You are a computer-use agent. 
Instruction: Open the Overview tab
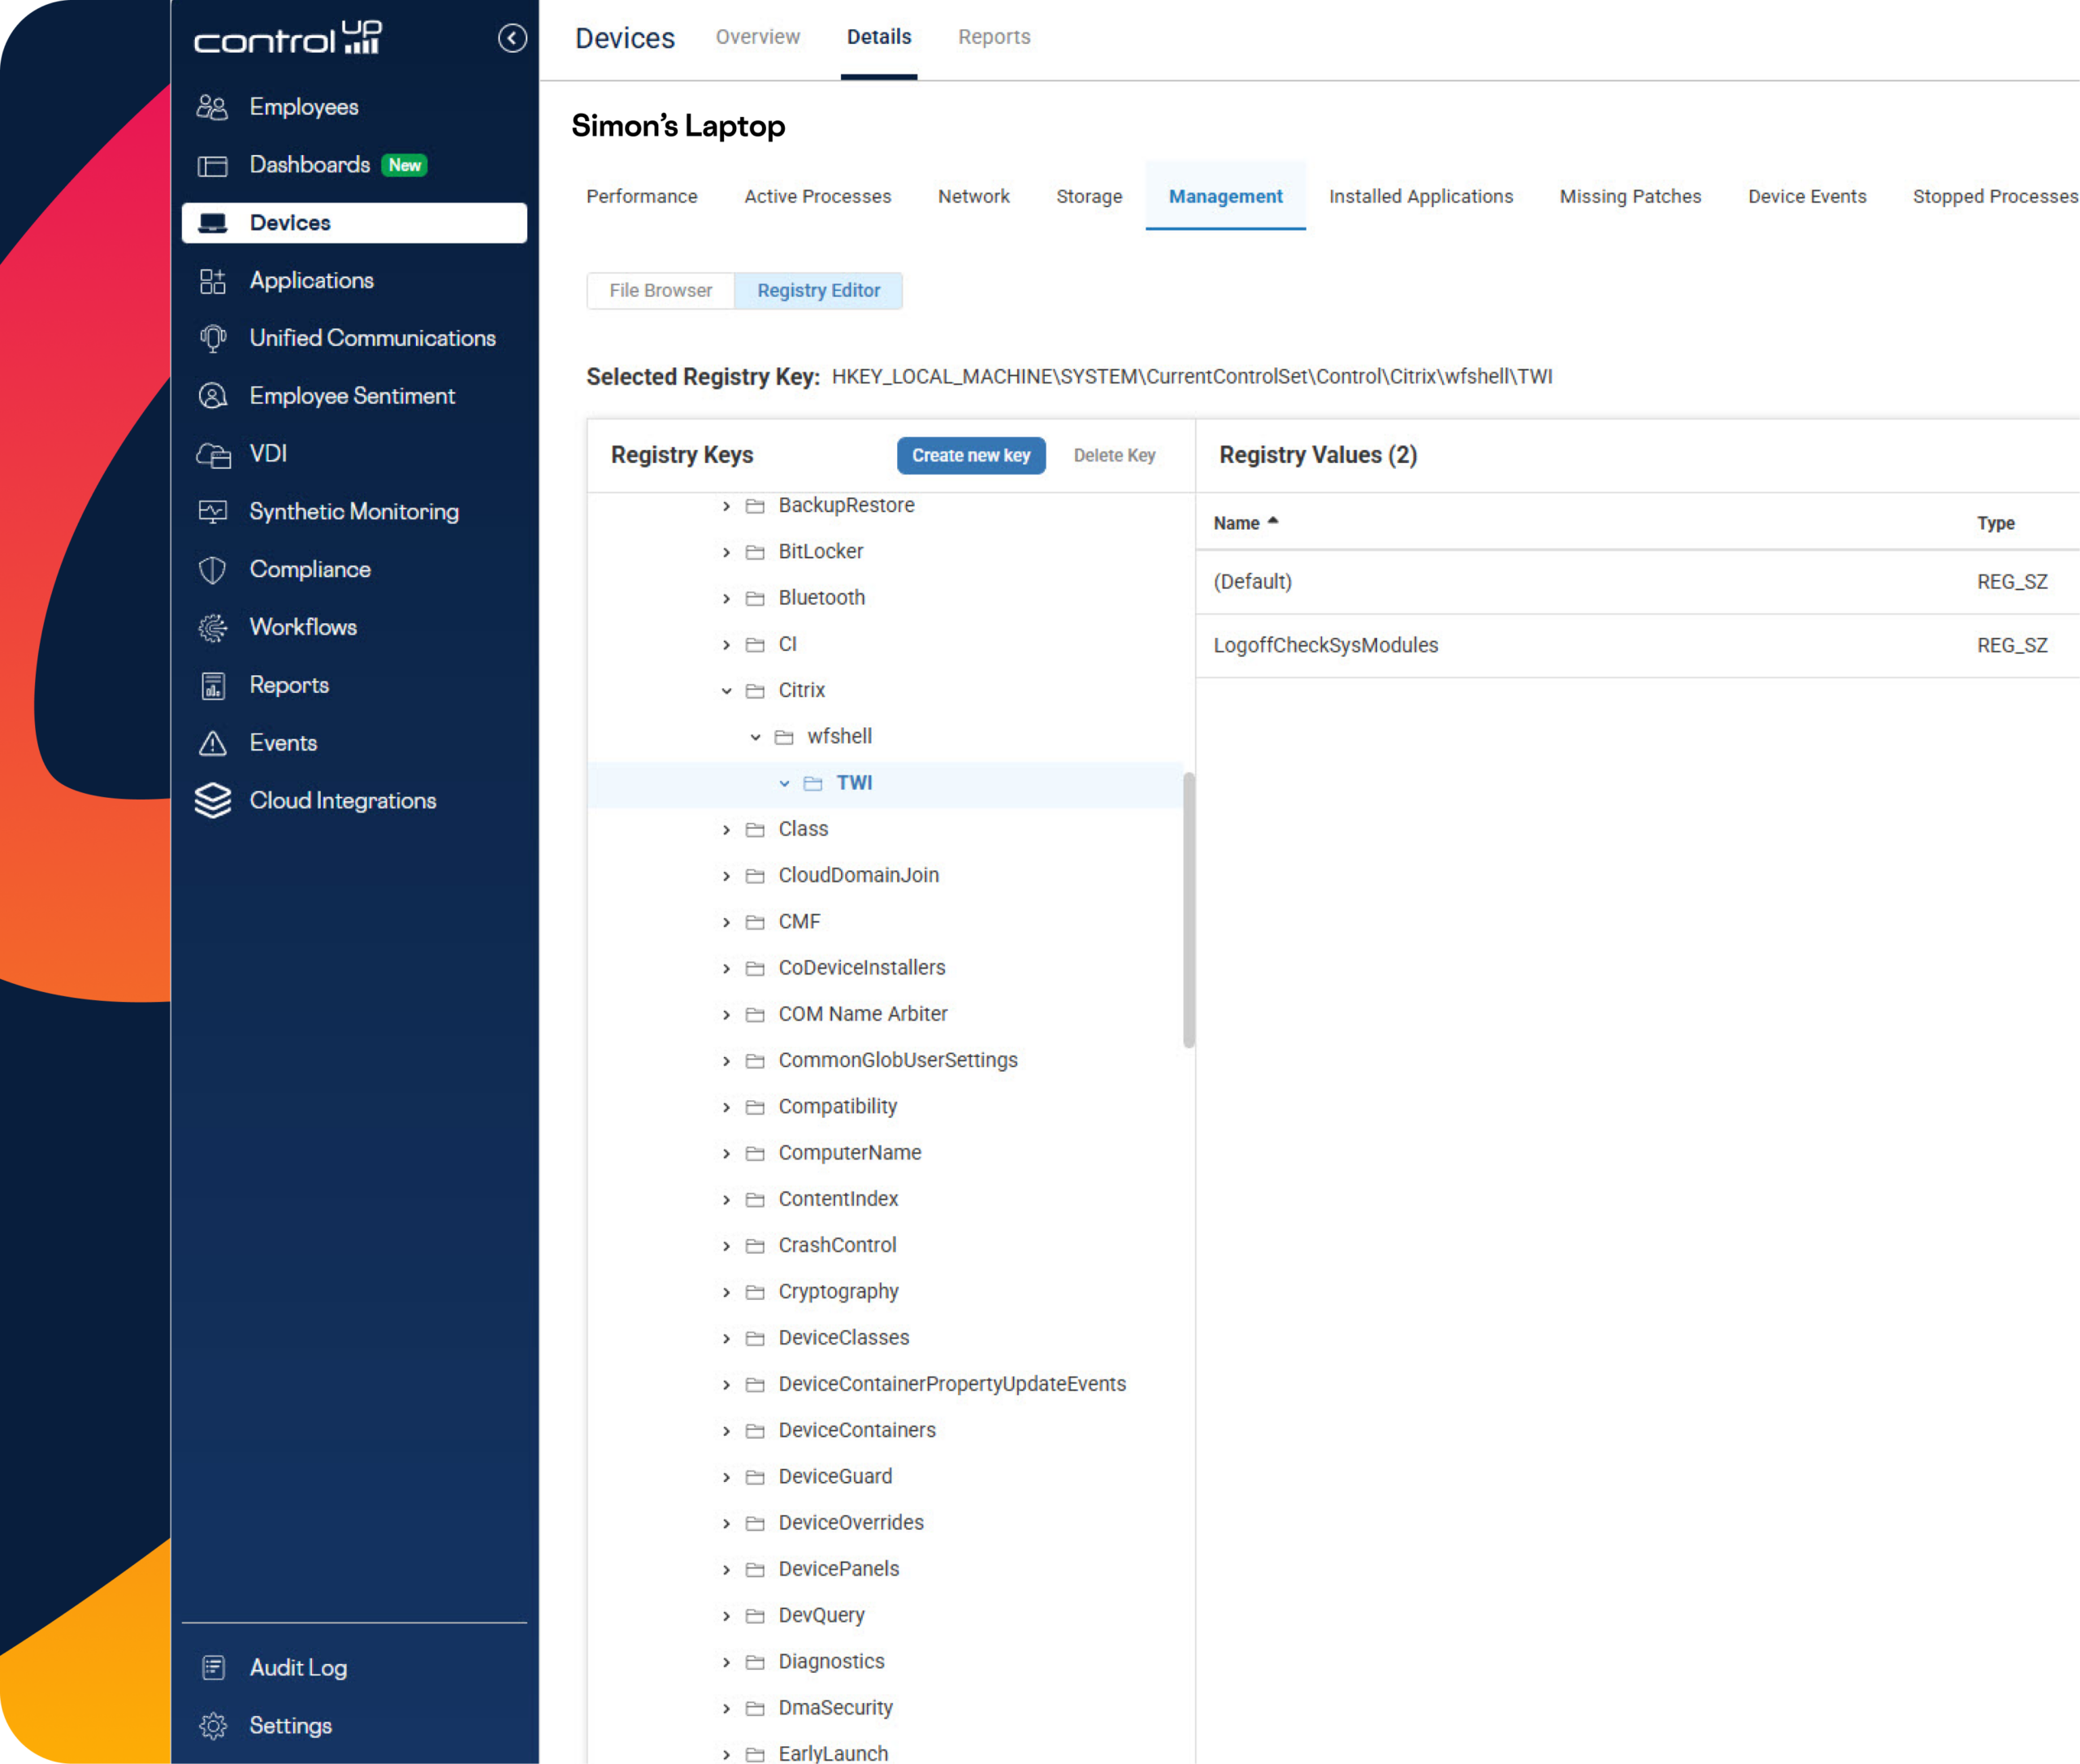(757, 37)
